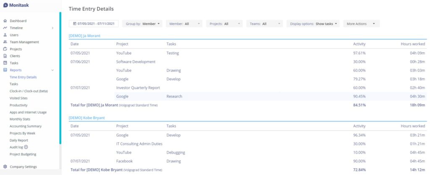The image size is (430, 175).
Task: Open the Projects All filter dropdown
Action: coord(224,24)
